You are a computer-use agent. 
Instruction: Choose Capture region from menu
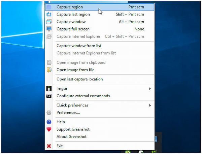(x=100, y=7)
